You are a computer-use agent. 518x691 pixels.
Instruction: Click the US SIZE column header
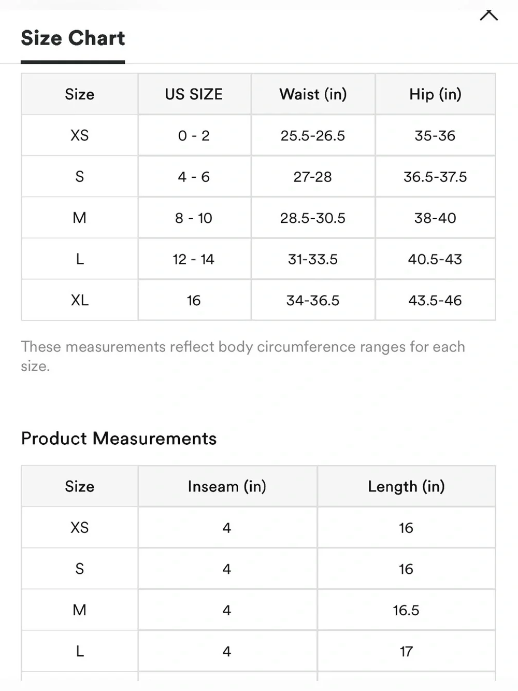[x=194, y=94]
